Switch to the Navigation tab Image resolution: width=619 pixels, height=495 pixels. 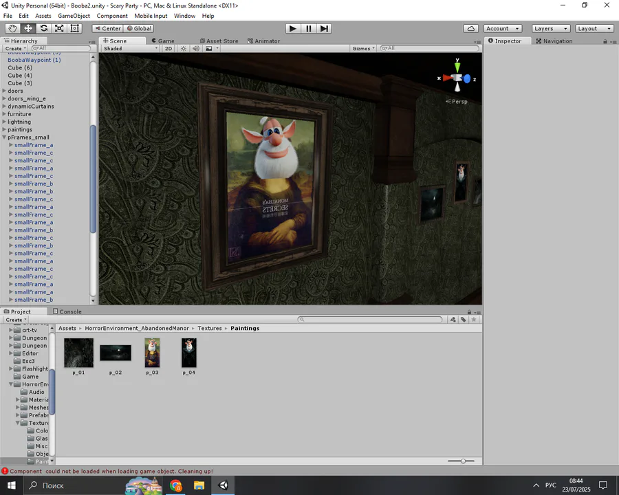554,41
